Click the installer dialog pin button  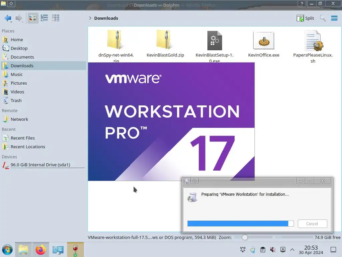(x=195, y=181)
